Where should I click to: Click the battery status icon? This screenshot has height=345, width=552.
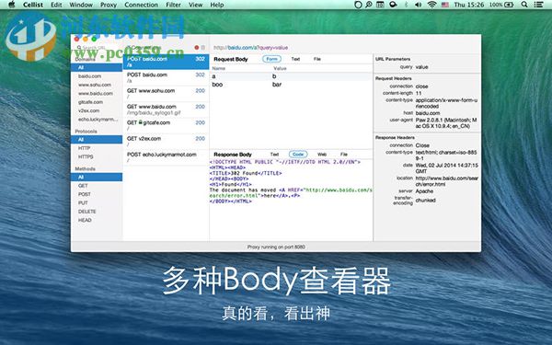point(509,5)
